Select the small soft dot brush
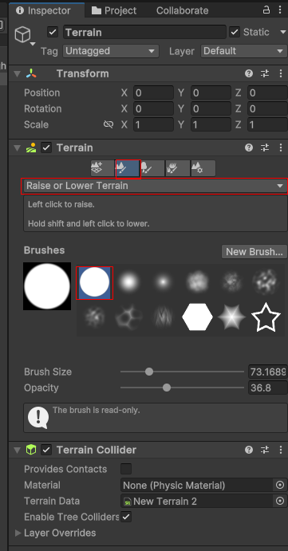Screen dimensions: 288x551 163,281
